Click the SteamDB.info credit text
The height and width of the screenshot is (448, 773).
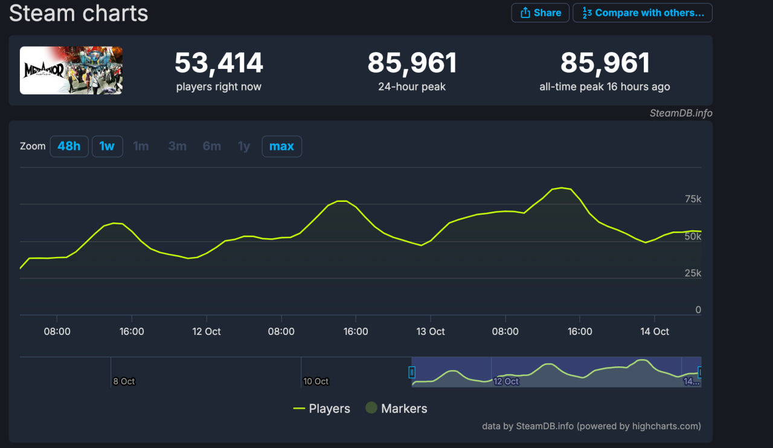pos(681,113)
